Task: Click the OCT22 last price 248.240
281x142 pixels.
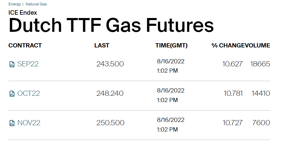Action: pyautogui.click(x=110, y=93)
